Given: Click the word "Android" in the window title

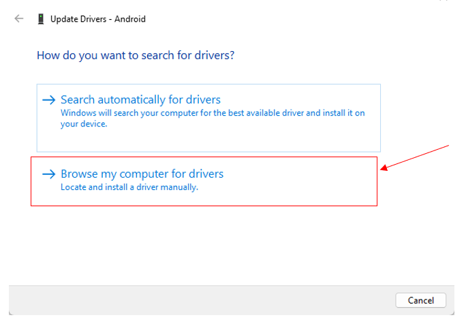Looking at the screenshot, I should (131, 19).
